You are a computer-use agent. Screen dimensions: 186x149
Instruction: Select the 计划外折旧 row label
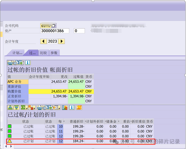pos(18,101)
